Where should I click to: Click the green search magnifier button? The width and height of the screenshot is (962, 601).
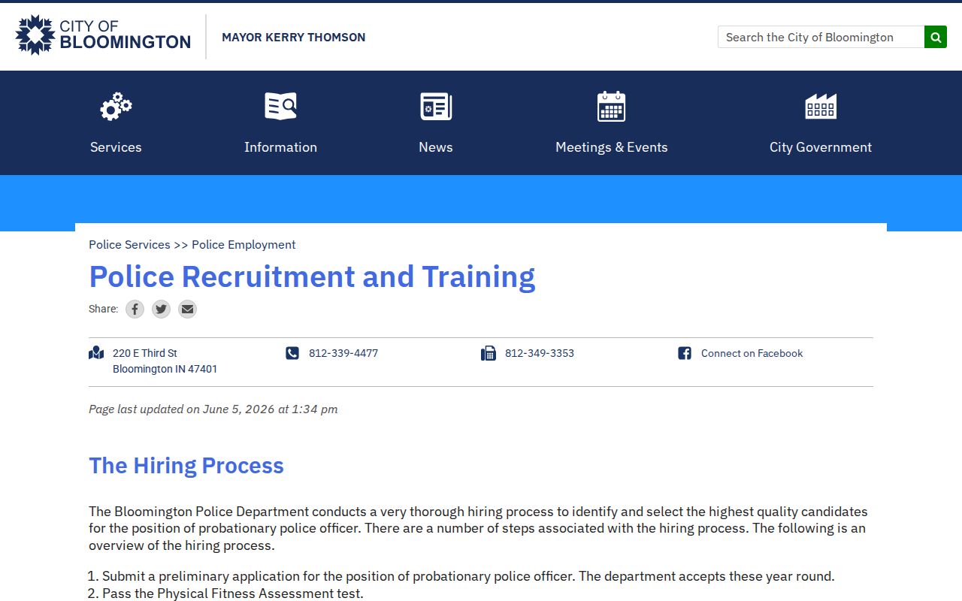pyautogui.click(x=936, y=37)
